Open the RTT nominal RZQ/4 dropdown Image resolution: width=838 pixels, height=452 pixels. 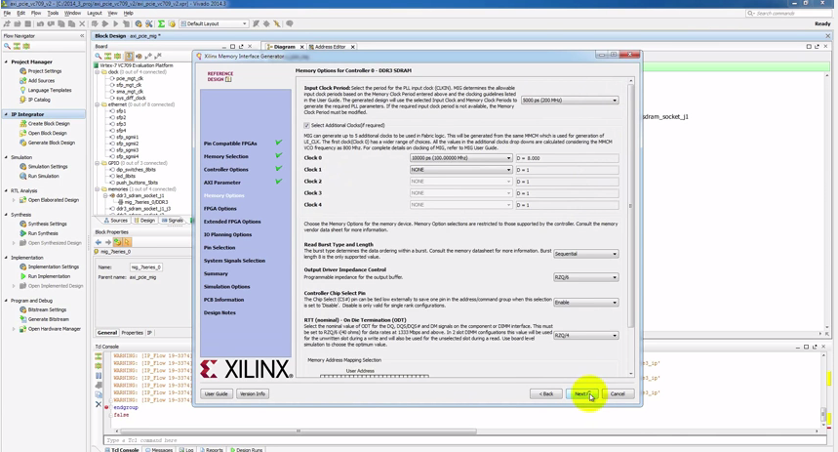(x=585, y=336)
